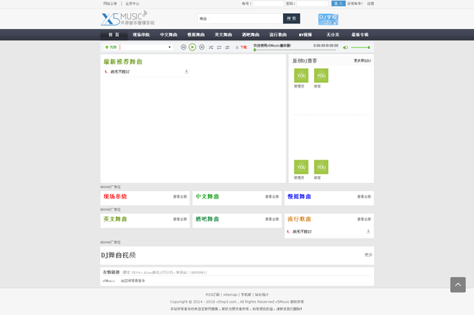Toggle the 列表 playlist button

pos(111,47)
